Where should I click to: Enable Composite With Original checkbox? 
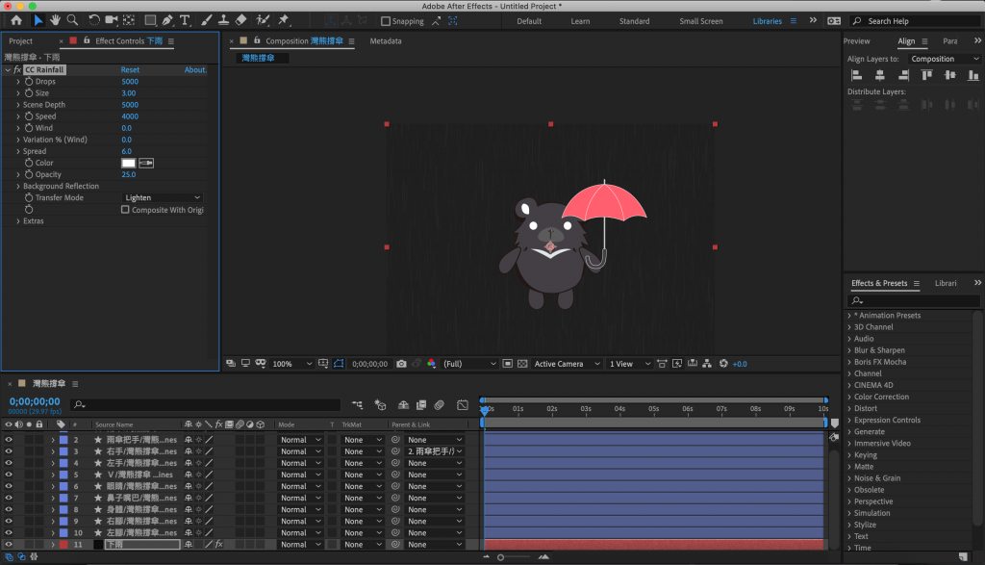coord(125,210)
